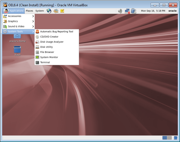Viewport: 180px width, 142px height.
Task: Click the Accessories category icon
Action: 5,16
